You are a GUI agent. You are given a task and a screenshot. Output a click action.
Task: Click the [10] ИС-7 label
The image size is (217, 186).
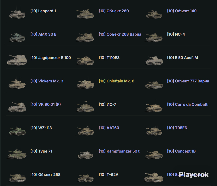107,104
